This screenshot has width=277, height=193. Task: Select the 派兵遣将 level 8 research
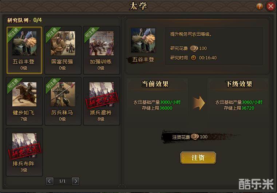[x=102, y=101]
